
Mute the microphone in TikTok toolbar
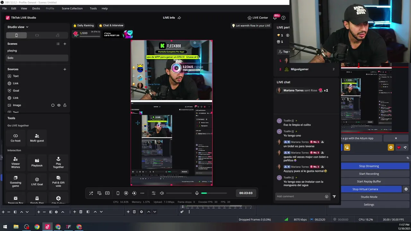(x=197, y=193)
